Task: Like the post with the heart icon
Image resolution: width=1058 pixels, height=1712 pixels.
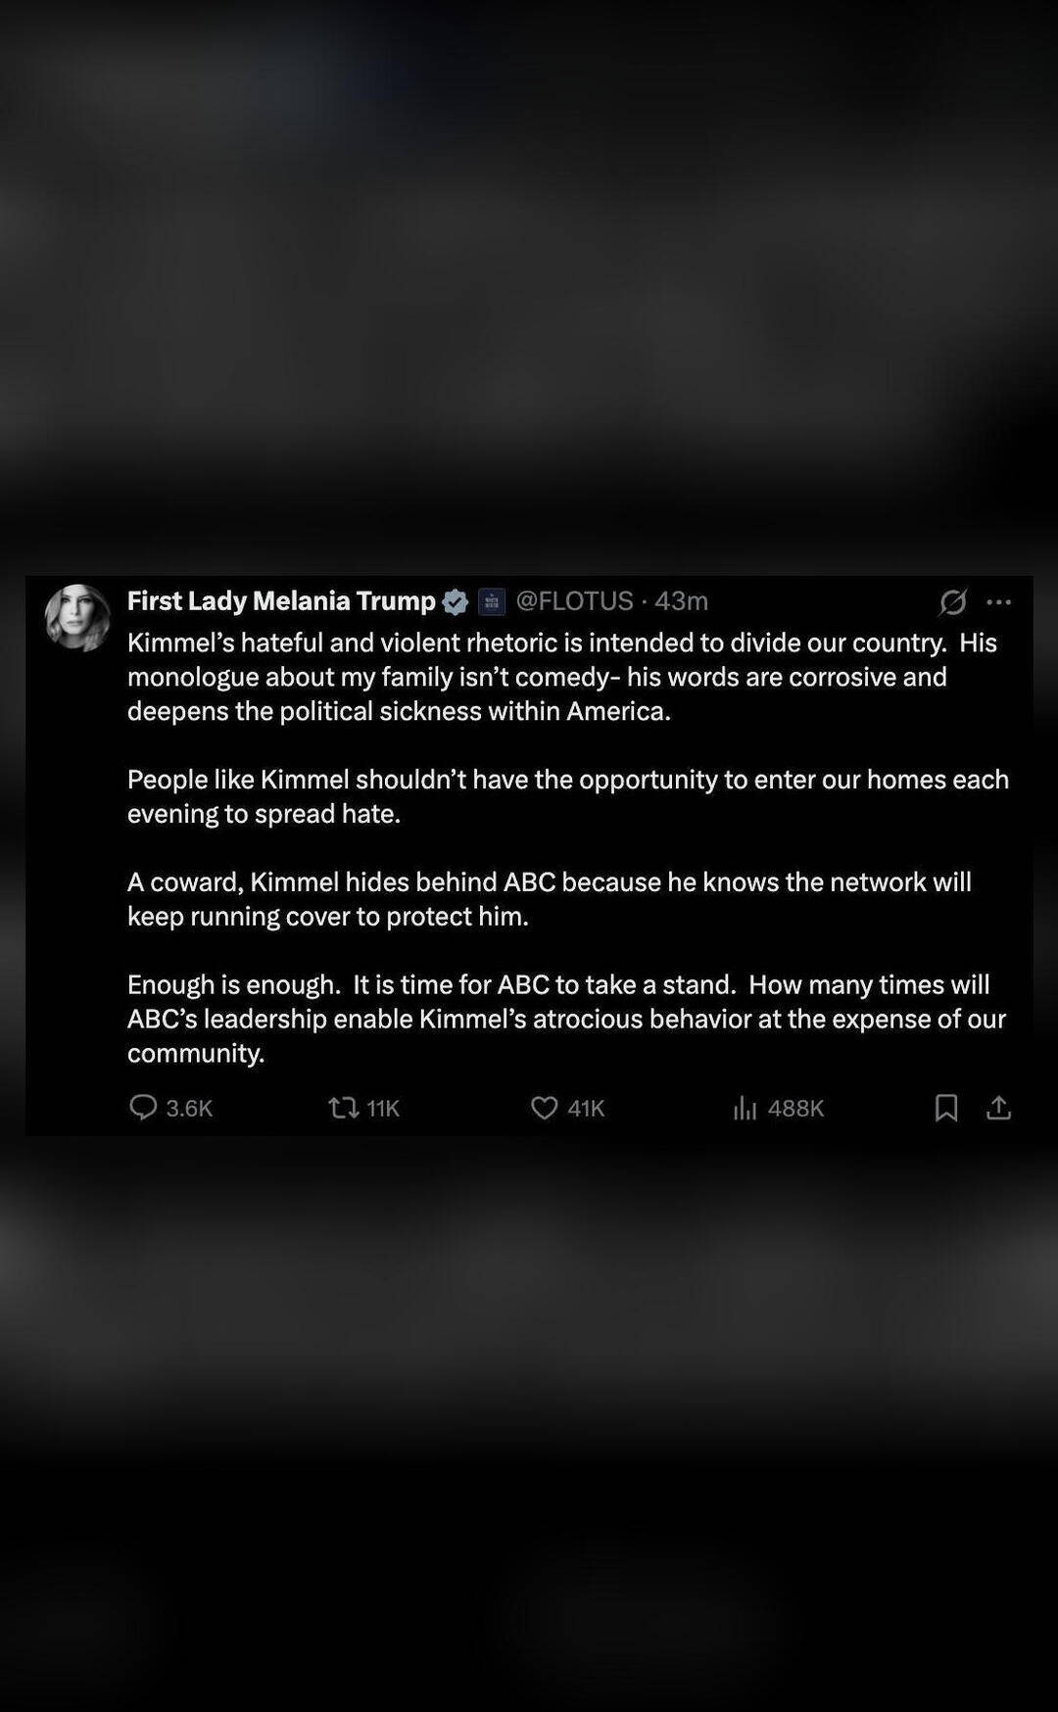Action: click(x=544, y=1108)
